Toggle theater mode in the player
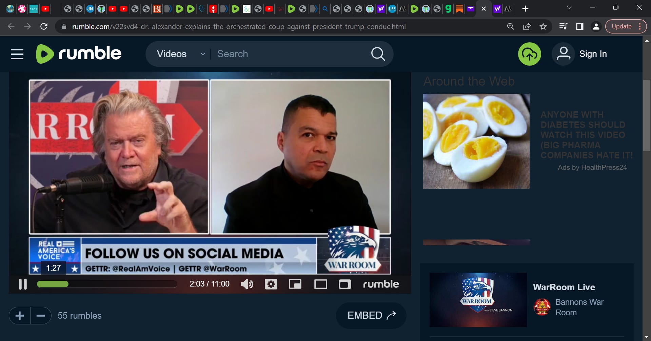651x341 pixels. pyautogui.click(x=320, y=284)
